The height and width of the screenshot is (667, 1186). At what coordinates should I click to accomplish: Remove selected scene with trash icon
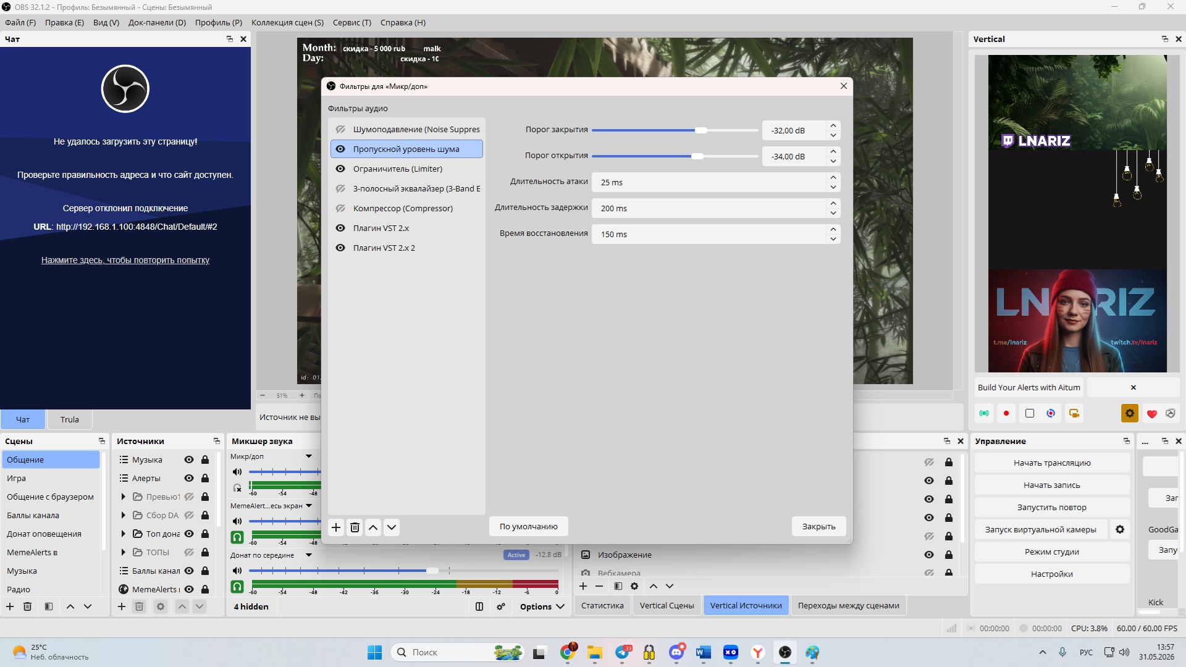point(27,606)
